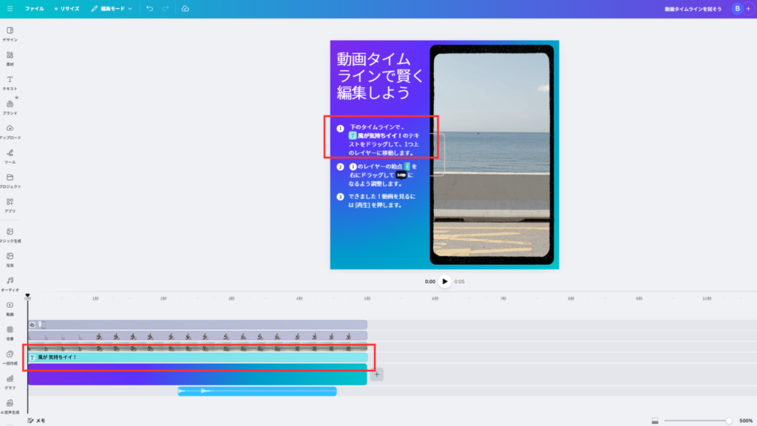Open the オーディオ panel
Viewport: 757px width, 426px height.
click(x=10, y=283)
